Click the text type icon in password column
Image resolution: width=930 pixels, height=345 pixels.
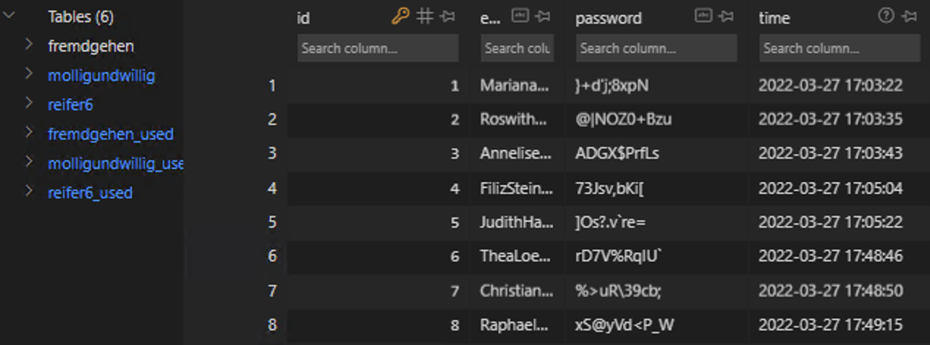point(703,16)
